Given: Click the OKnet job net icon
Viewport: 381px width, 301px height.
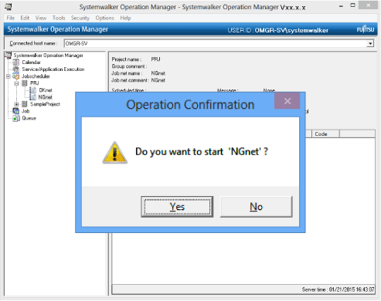Looking at the screenshot, I should (x=33, y=90).
